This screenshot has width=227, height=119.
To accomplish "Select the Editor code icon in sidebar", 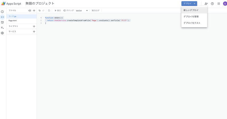I will click(2, 17).
